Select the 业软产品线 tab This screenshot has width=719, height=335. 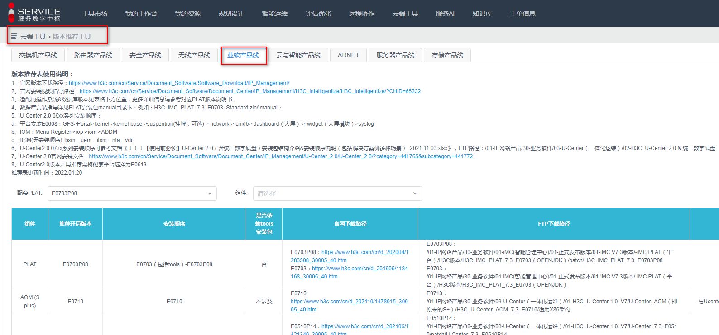point(243,55)
